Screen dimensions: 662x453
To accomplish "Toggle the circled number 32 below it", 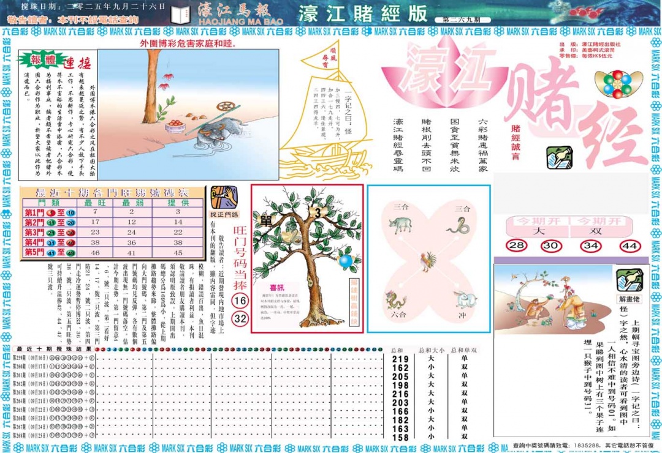I will click(x=239, y=318).
